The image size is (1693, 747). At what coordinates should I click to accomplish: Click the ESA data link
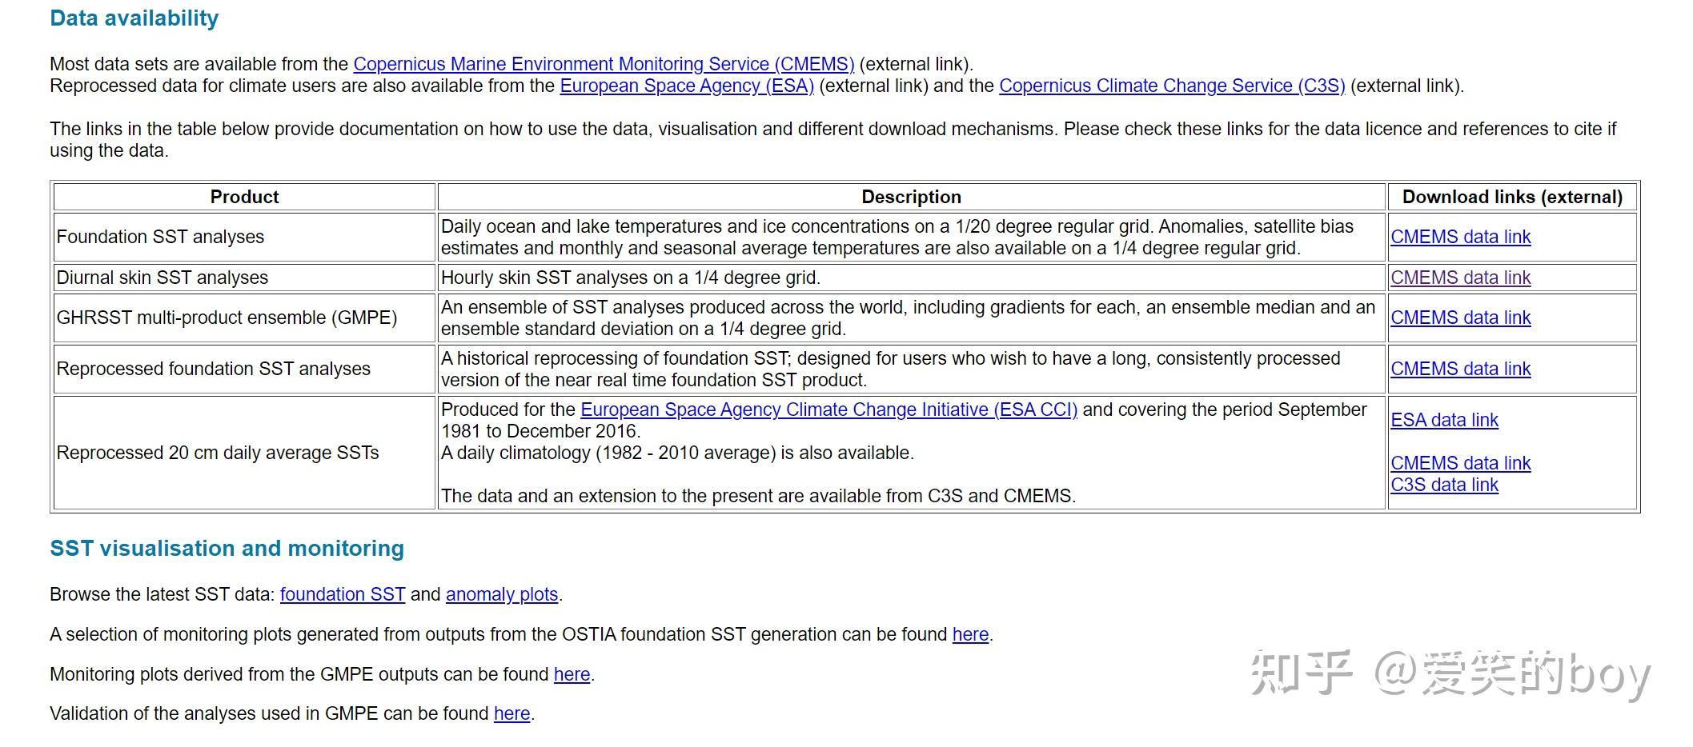pos(1444,420)
